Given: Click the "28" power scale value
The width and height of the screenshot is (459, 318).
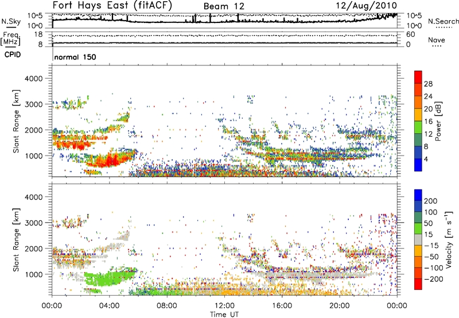Looking at the screenshot, I should point(428,84).
